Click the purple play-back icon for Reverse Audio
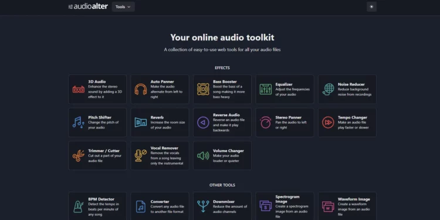This screenshot has width=440, height=220. point(203,123)
